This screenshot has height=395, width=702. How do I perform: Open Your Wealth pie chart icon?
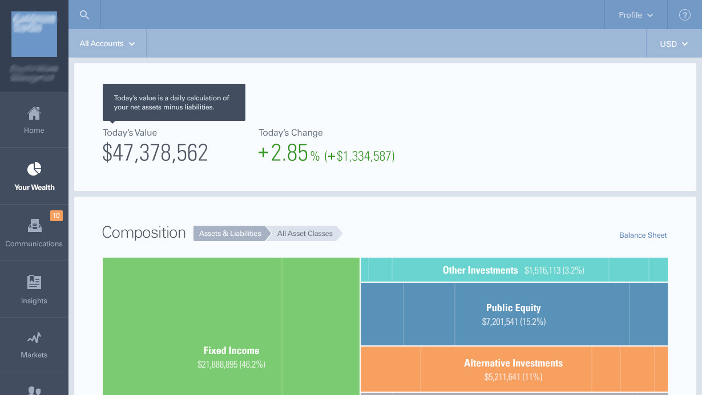34,169
